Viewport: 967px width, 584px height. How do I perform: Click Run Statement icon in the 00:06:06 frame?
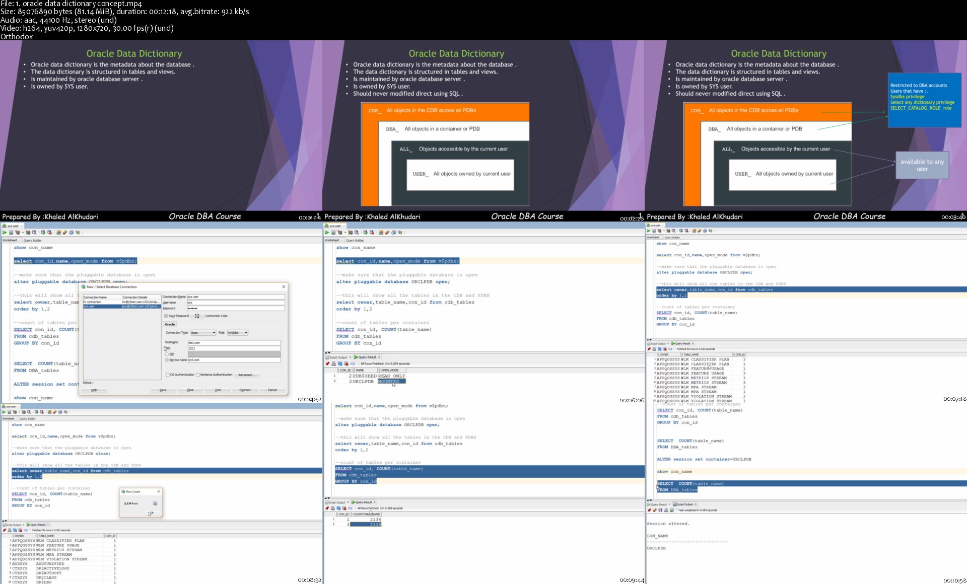pos(327,233)
